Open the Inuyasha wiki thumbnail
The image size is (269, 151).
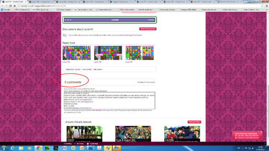tap(182, 134)
